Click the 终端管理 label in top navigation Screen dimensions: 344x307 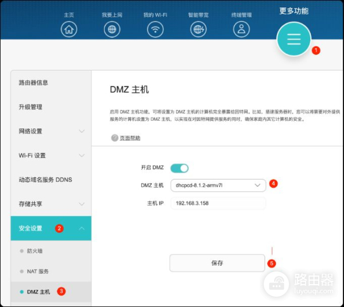241,15
